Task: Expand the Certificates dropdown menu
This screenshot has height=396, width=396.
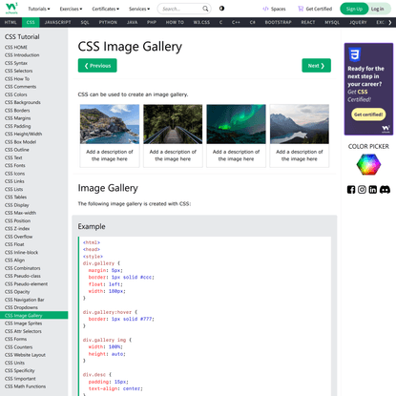Action: [106, 9]
